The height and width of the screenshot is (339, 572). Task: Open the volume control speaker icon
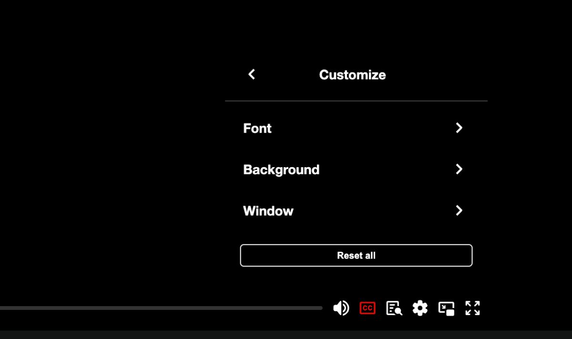[x=341, y=308]
